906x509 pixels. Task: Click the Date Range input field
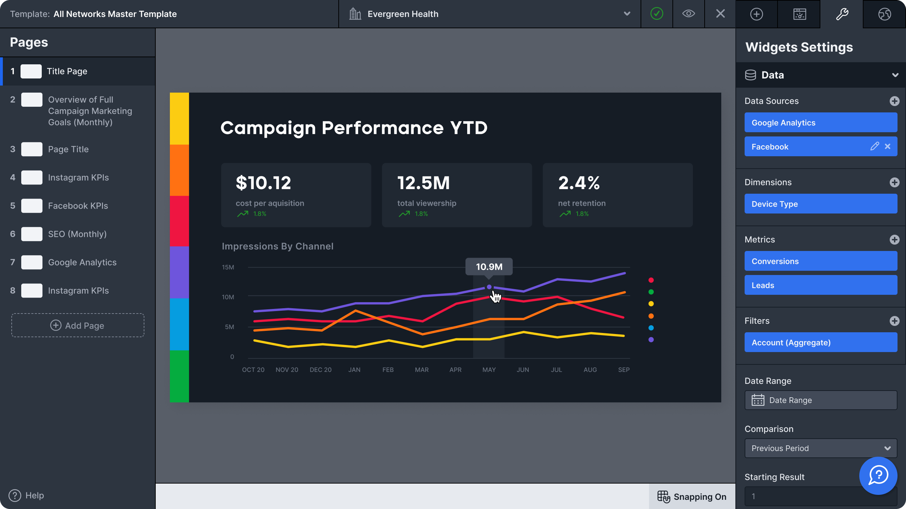coord(821,400)
